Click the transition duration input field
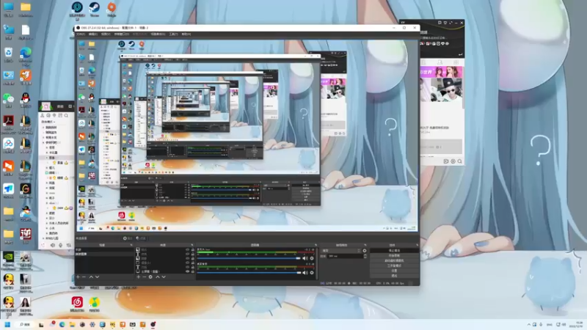The height and width of the screenshot is (330, 587). (x=346, y=256)
